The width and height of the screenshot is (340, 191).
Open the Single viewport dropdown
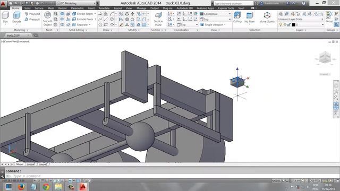[213, 25]
